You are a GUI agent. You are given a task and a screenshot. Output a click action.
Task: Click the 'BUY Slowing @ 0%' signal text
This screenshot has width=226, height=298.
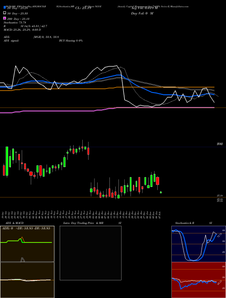click(71, 41)
